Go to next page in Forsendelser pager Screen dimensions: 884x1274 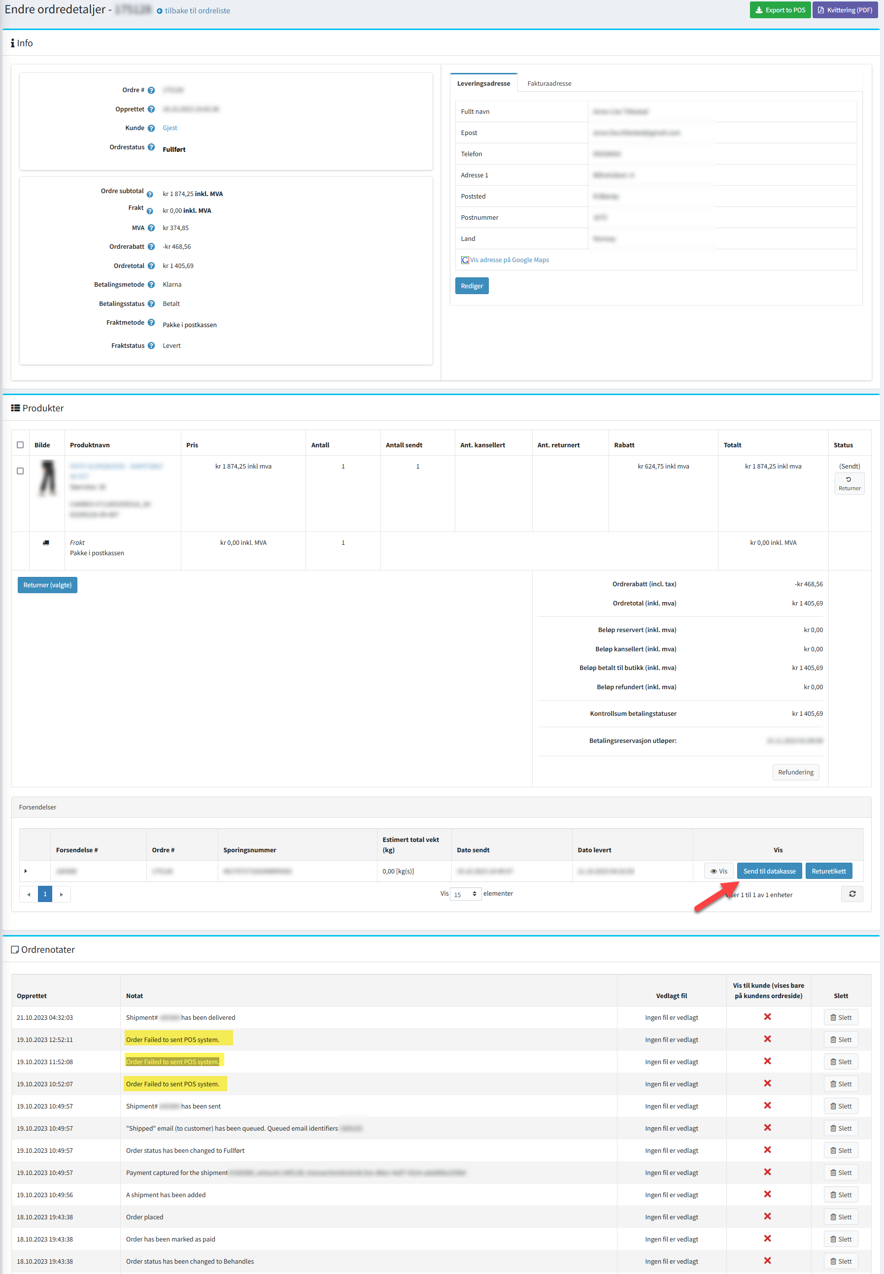pos(62,894)
